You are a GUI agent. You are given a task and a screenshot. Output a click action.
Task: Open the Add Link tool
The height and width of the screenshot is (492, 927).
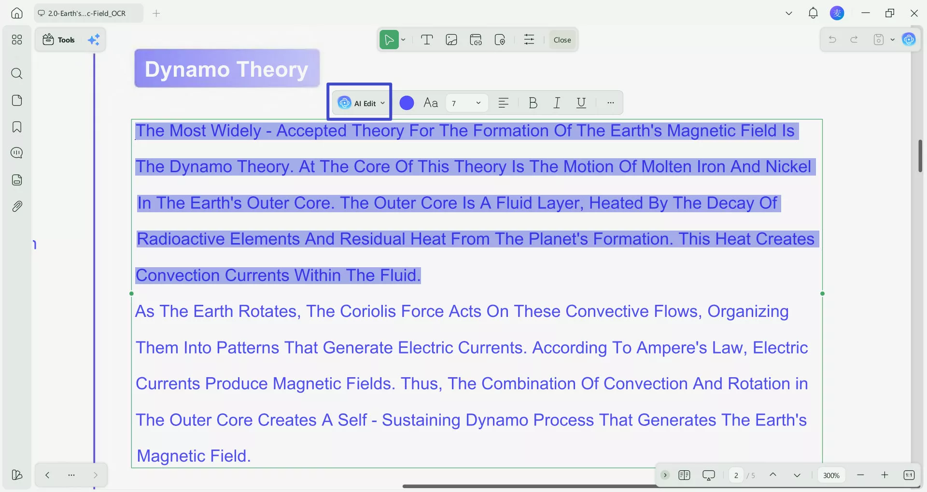[x=476, y=40]
